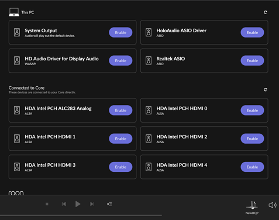Click the This PC laptop icon
Image resolution: width=279 pixels, height=220 pixels.
click(x=14, y=12)
